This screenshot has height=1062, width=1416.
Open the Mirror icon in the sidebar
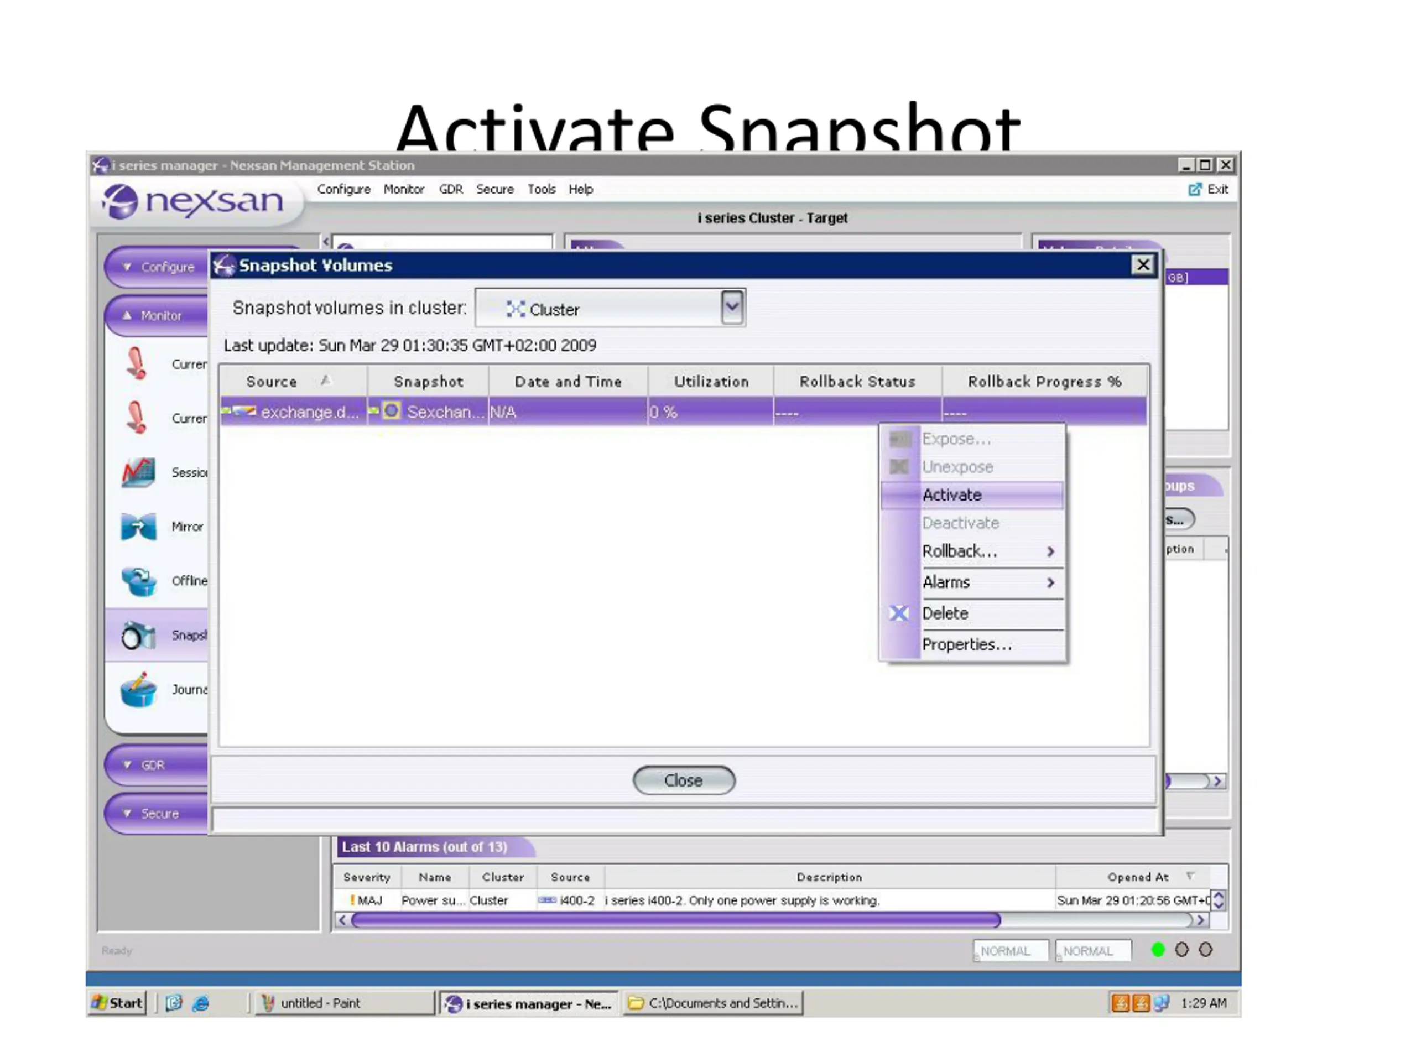coord(138,527)
